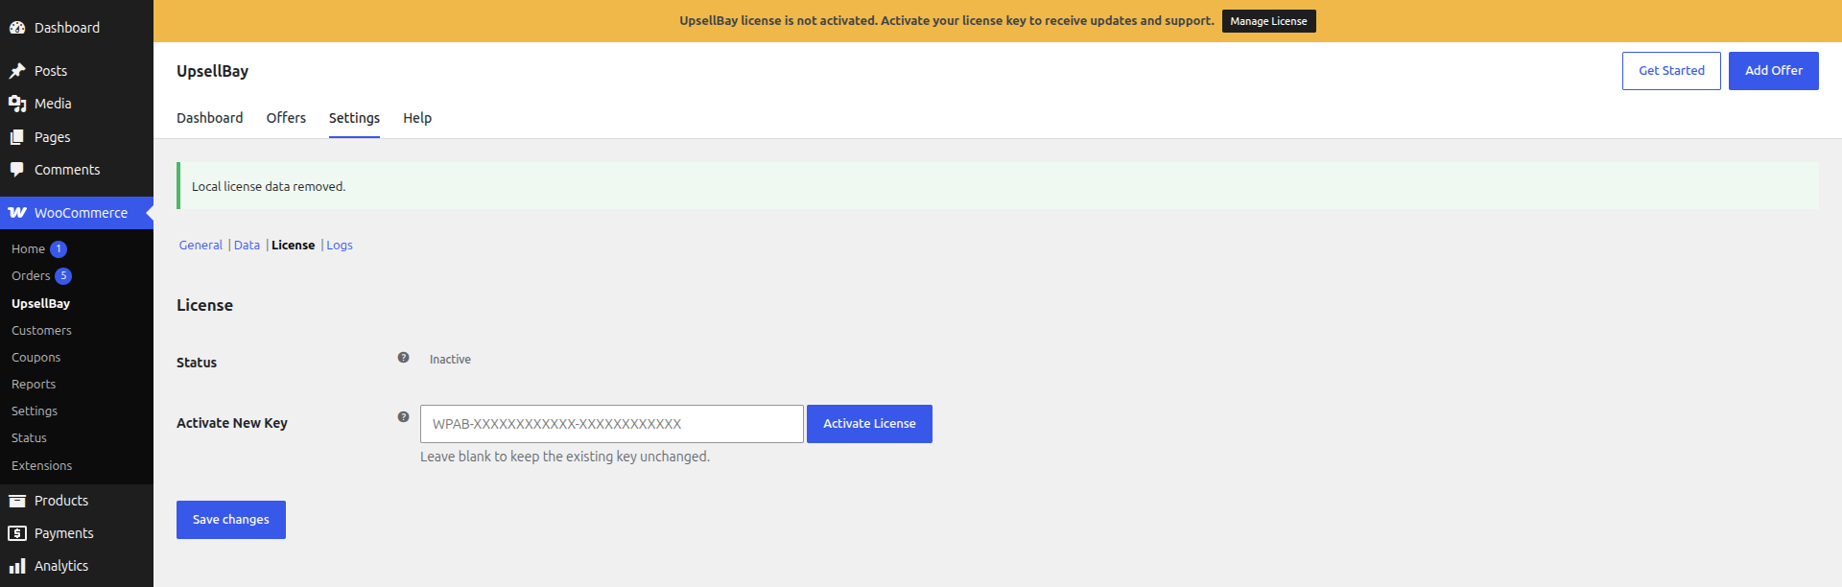Viewport: 1842px width, 587px height.
Task: Click the Orders count badge showing 5
Action: pyautogui.click(x=63, y=276)
